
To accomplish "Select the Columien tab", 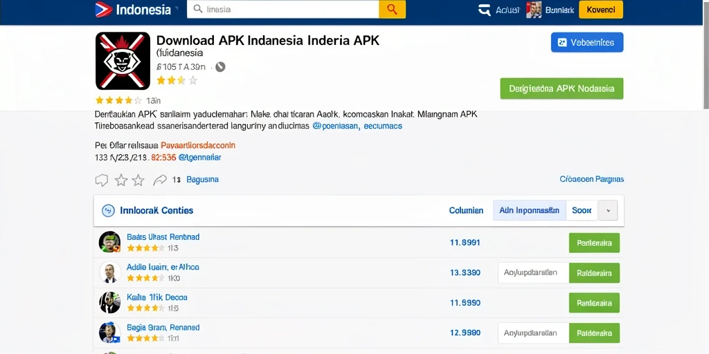I will pos(466,210).
